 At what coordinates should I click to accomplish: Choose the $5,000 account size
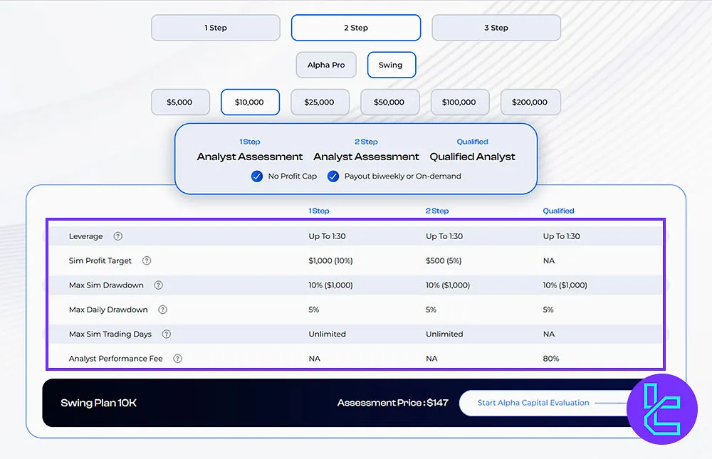(180, 102)
